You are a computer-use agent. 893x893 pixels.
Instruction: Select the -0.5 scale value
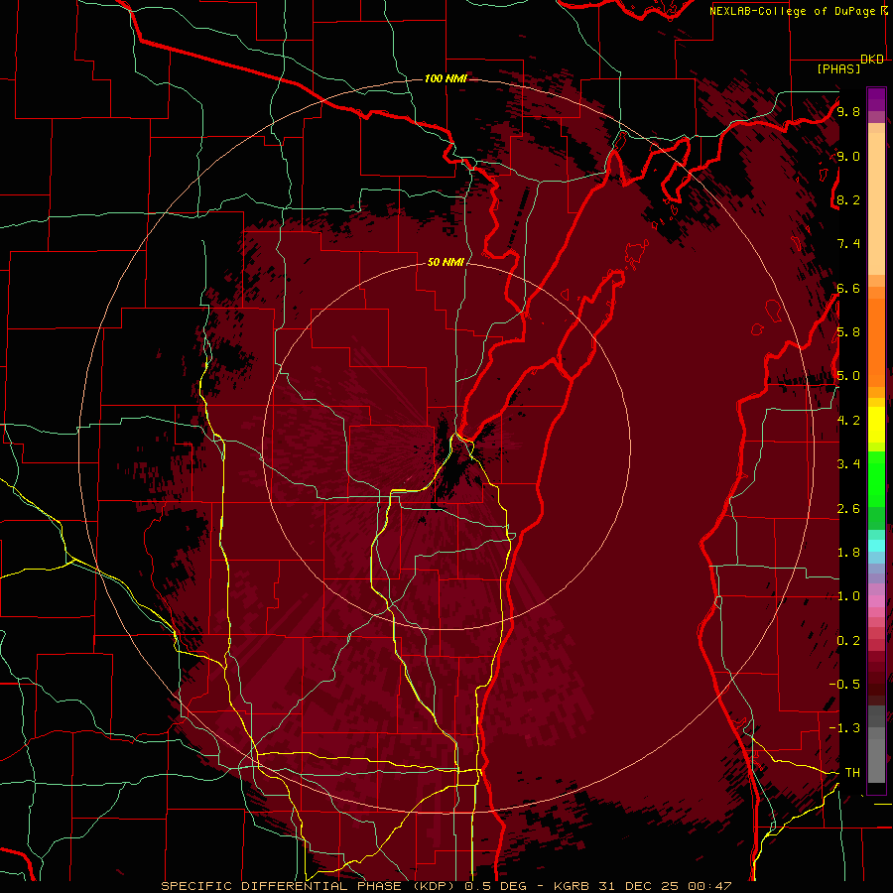(844, 685)
